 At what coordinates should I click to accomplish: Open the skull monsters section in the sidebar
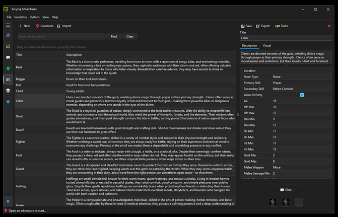[x=8, y=91]
